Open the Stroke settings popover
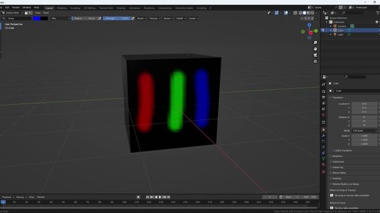Viewport: 380px width, 213px height. pos(168,18)
